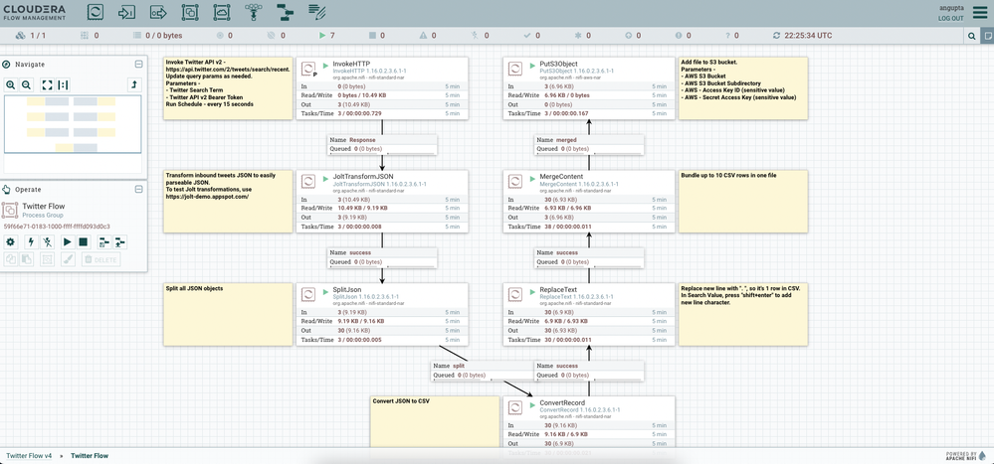The image size is (994, 464).
Task: Select the split connection queue
Action: (x=485, y=371)
